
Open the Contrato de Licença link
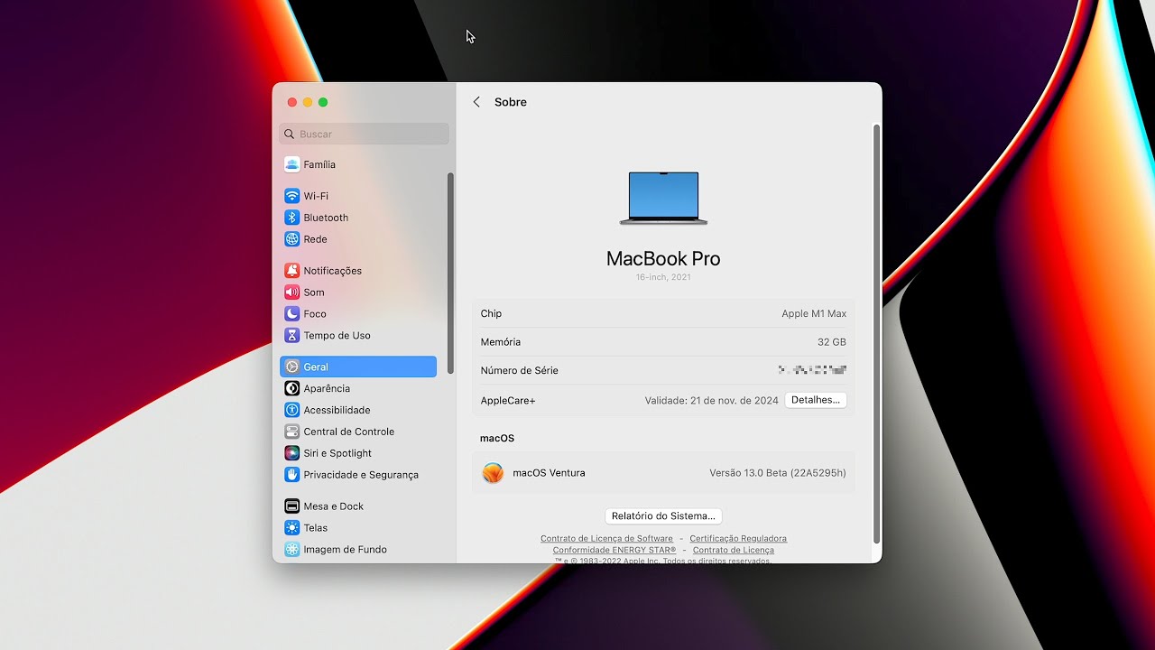(734, 550)
